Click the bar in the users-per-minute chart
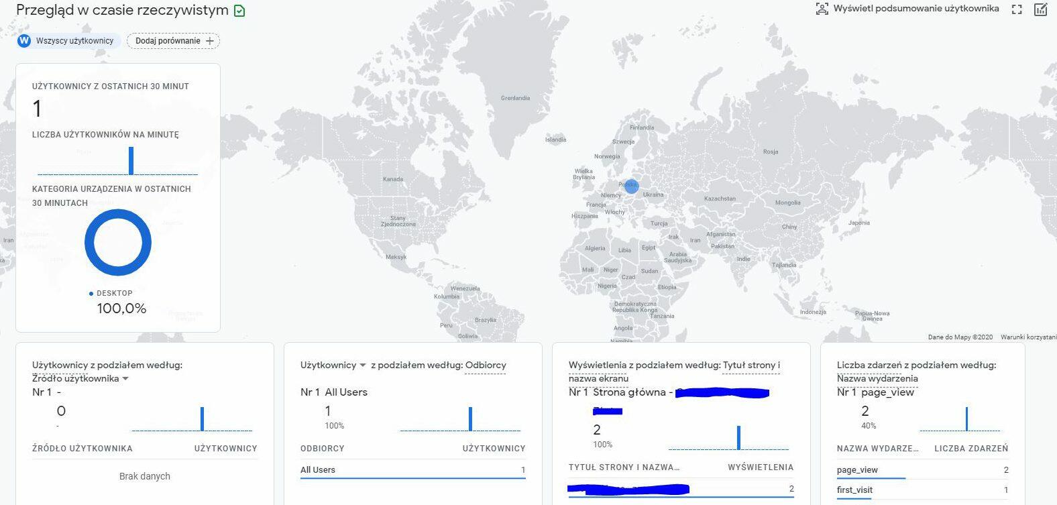Image resolution: width=1057 pixels, height=505 pixels. tap(131, 161)
